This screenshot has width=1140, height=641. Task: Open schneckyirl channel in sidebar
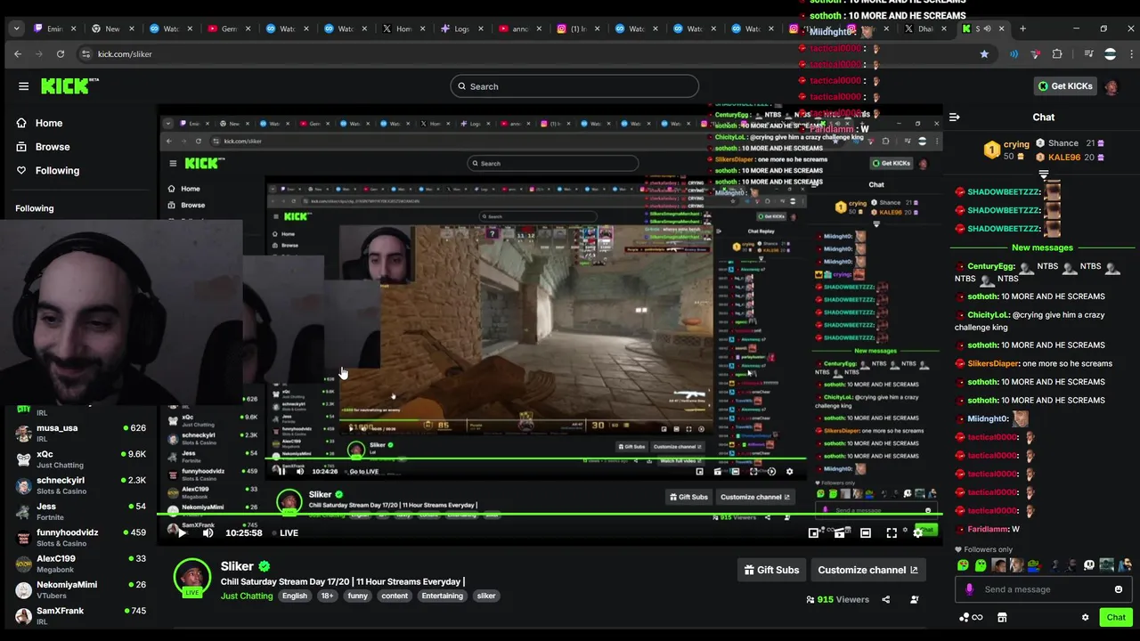point(80,485)
